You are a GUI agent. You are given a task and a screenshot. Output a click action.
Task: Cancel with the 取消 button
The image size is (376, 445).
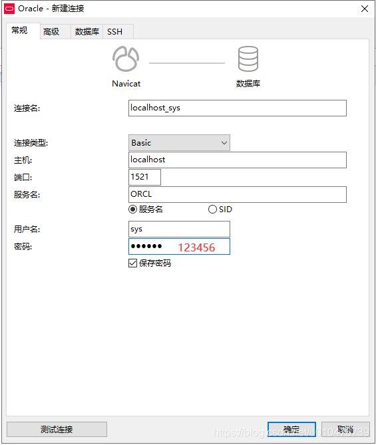coord(345,430)
